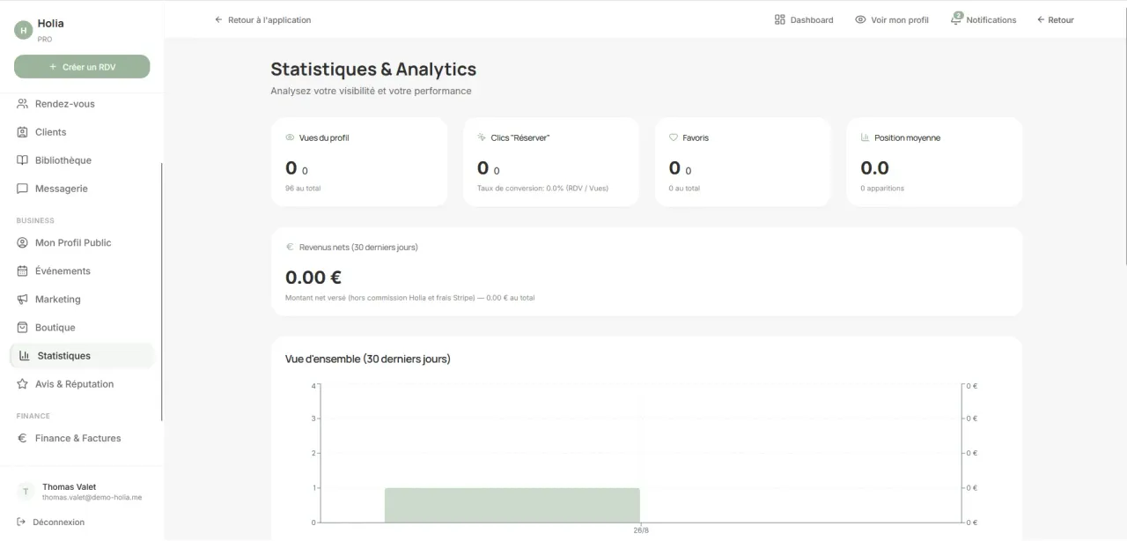Click the Statistiques bar chart icon
Screen dimensions: 1127x541
[x=25, y=356]
